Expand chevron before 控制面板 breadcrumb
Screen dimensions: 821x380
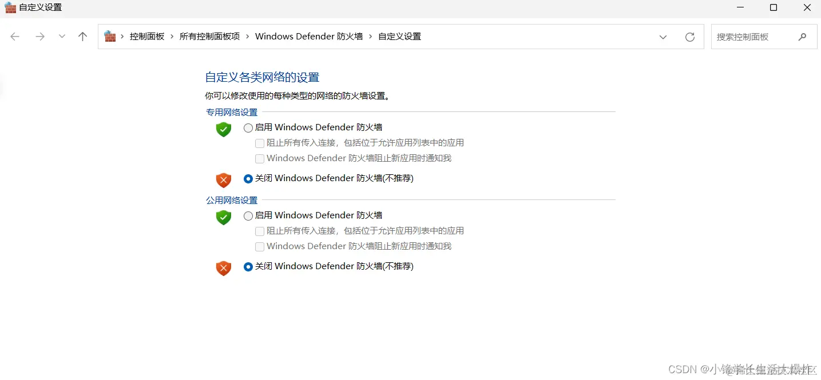click(122, 37)
